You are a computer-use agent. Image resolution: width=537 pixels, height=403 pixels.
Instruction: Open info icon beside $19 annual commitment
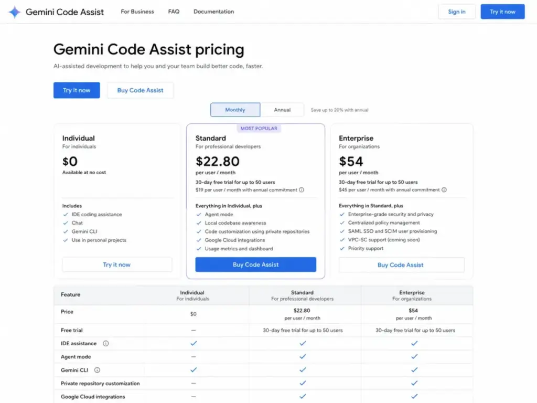[302, 190]
